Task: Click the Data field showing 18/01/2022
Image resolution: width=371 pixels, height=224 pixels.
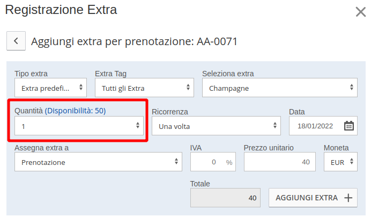Action: tap(323, 126)
